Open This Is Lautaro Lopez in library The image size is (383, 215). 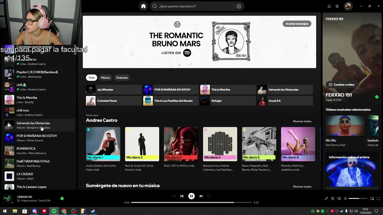pos(39,187)
